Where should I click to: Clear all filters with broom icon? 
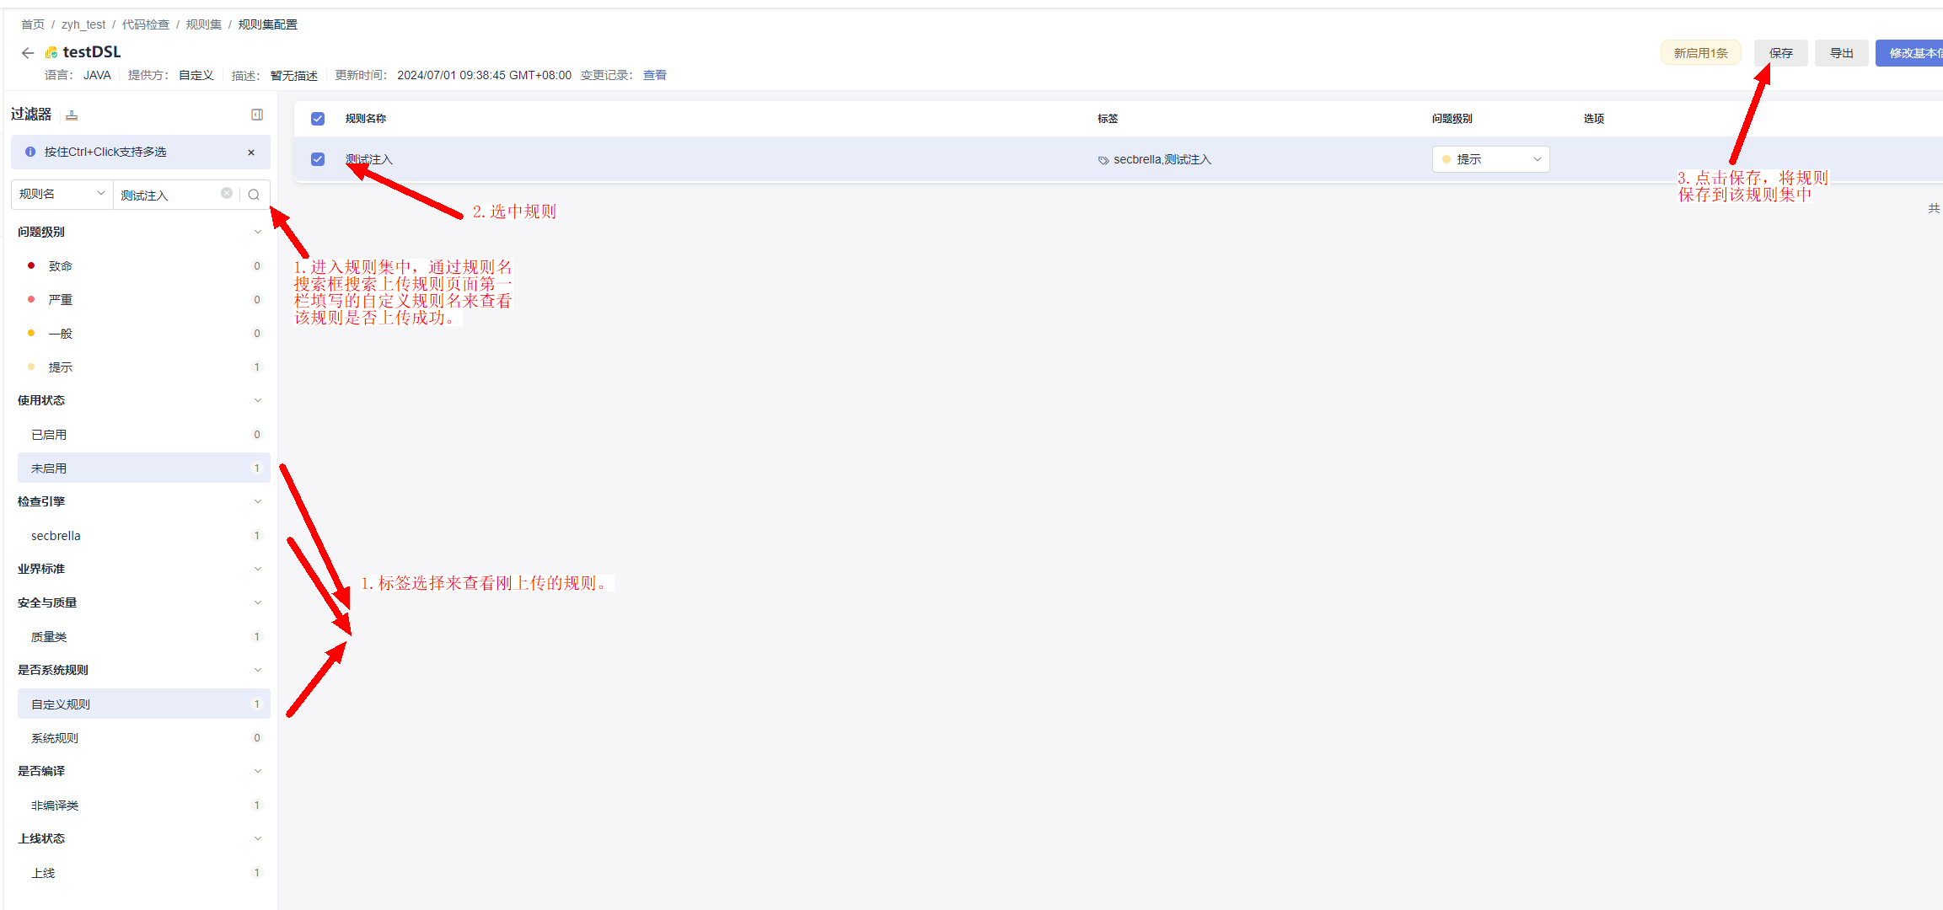(72, 115)
